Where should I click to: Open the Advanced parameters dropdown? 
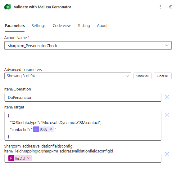tap(68, 76)
